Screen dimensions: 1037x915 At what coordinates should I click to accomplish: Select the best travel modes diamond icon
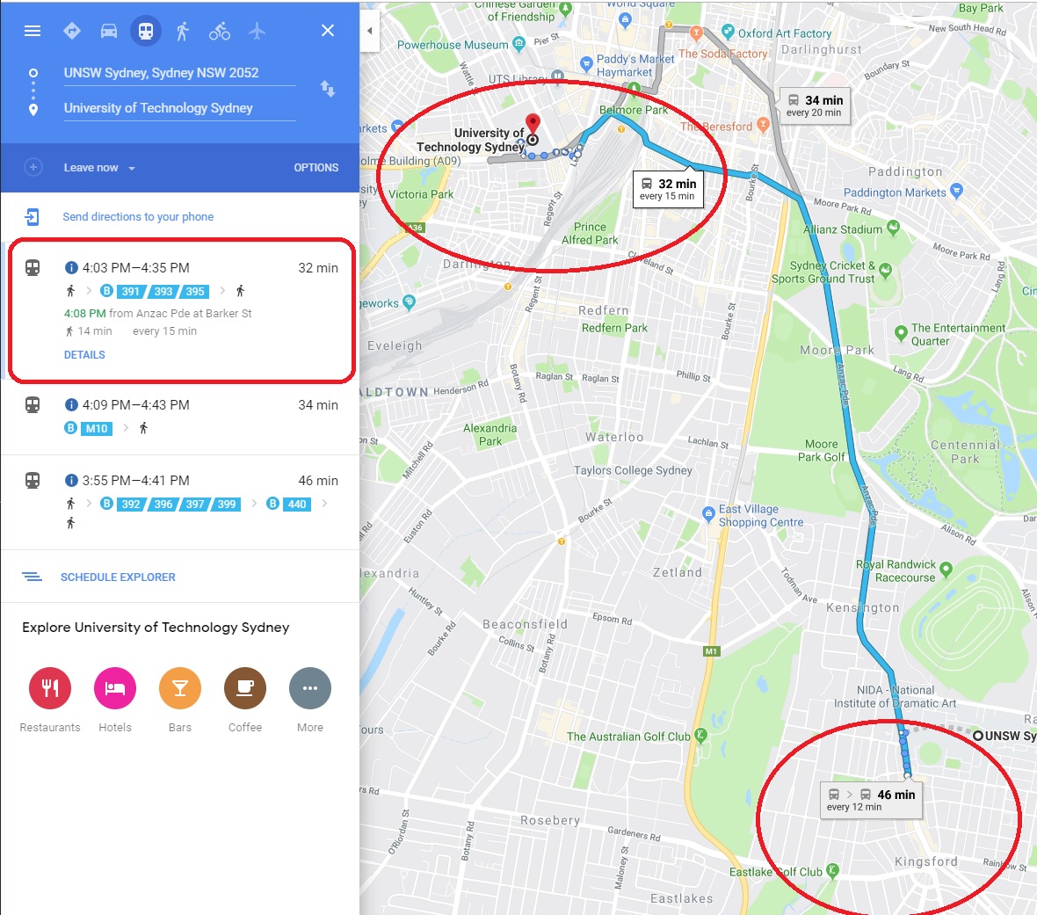71,31
